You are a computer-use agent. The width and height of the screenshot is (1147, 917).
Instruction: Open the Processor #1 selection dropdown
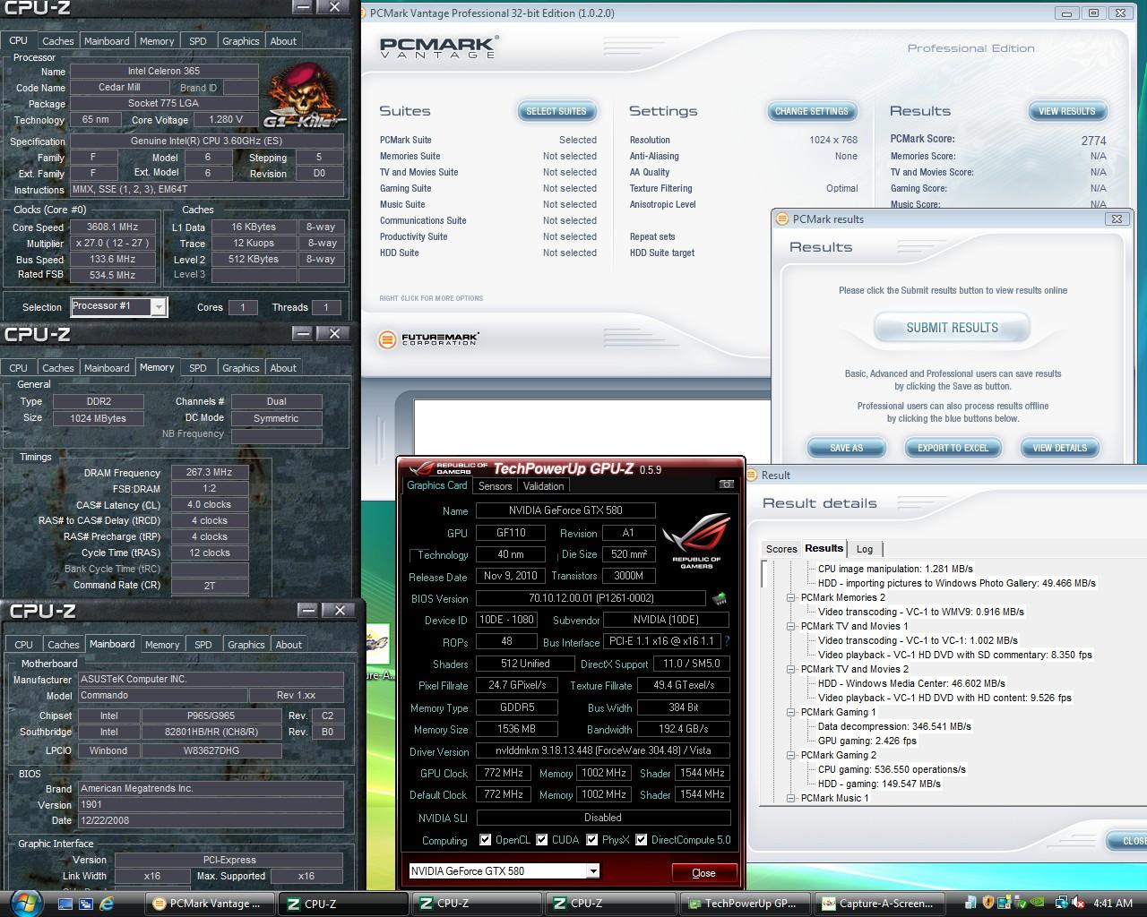[x=159, y=307]
